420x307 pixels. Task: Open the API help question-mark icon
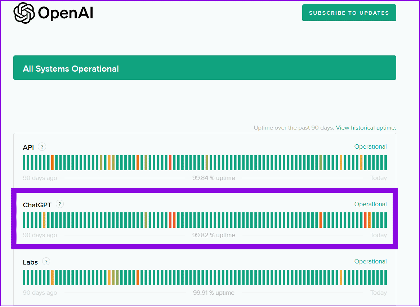tap(42, 147)
